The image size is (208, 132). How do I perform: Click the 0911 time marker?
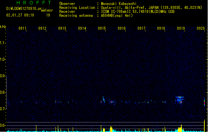(22, 28)
